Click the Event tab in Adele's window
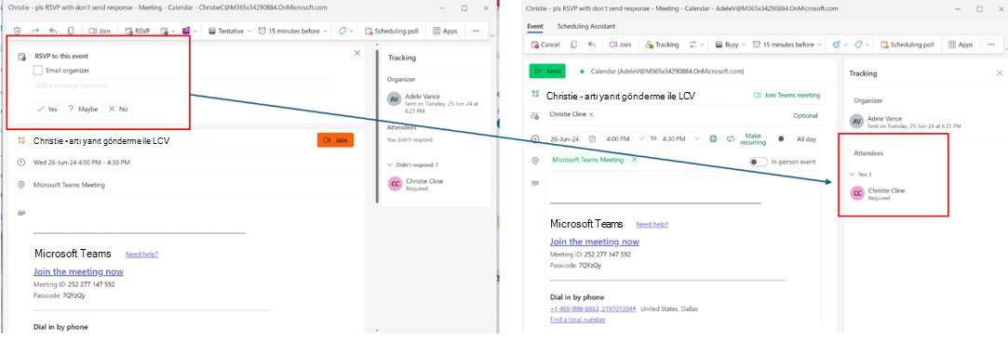Screen dimensions: 1008x340 tap(535, 26)
